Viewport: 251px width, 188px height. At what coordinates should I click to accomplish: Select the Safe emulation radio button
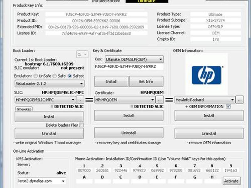[55, 76]
